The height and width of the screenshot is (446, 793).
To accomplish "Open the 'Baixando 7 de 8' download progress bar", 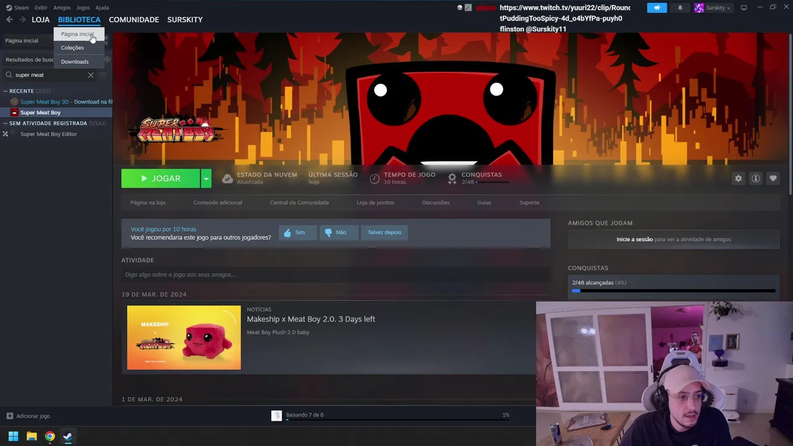I will pos(398,420).
